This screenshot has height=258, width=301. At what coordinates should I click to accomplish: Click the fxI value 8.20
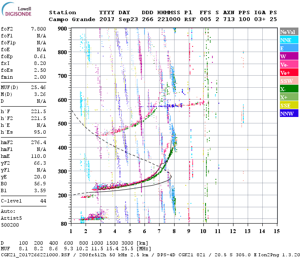pos(40,63)
